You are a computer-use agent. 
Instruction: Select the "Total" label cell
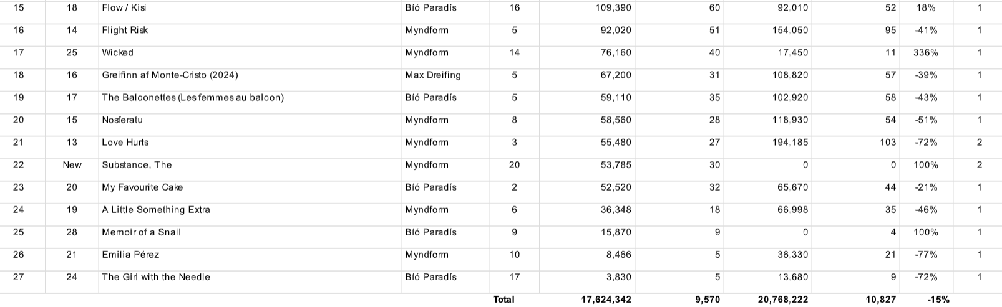coord(503,300)
